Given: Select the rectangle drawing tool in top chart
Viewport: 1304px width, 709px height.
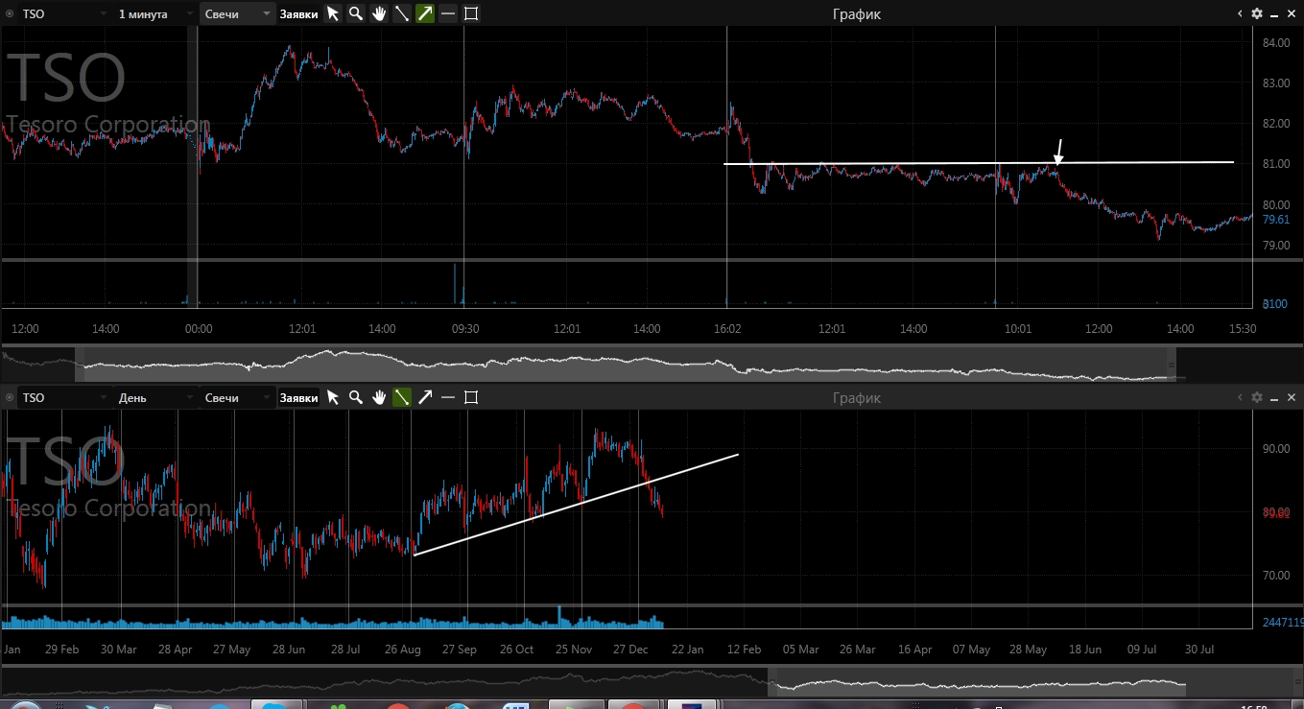Looking at the screenshot, I should (471, 13).
